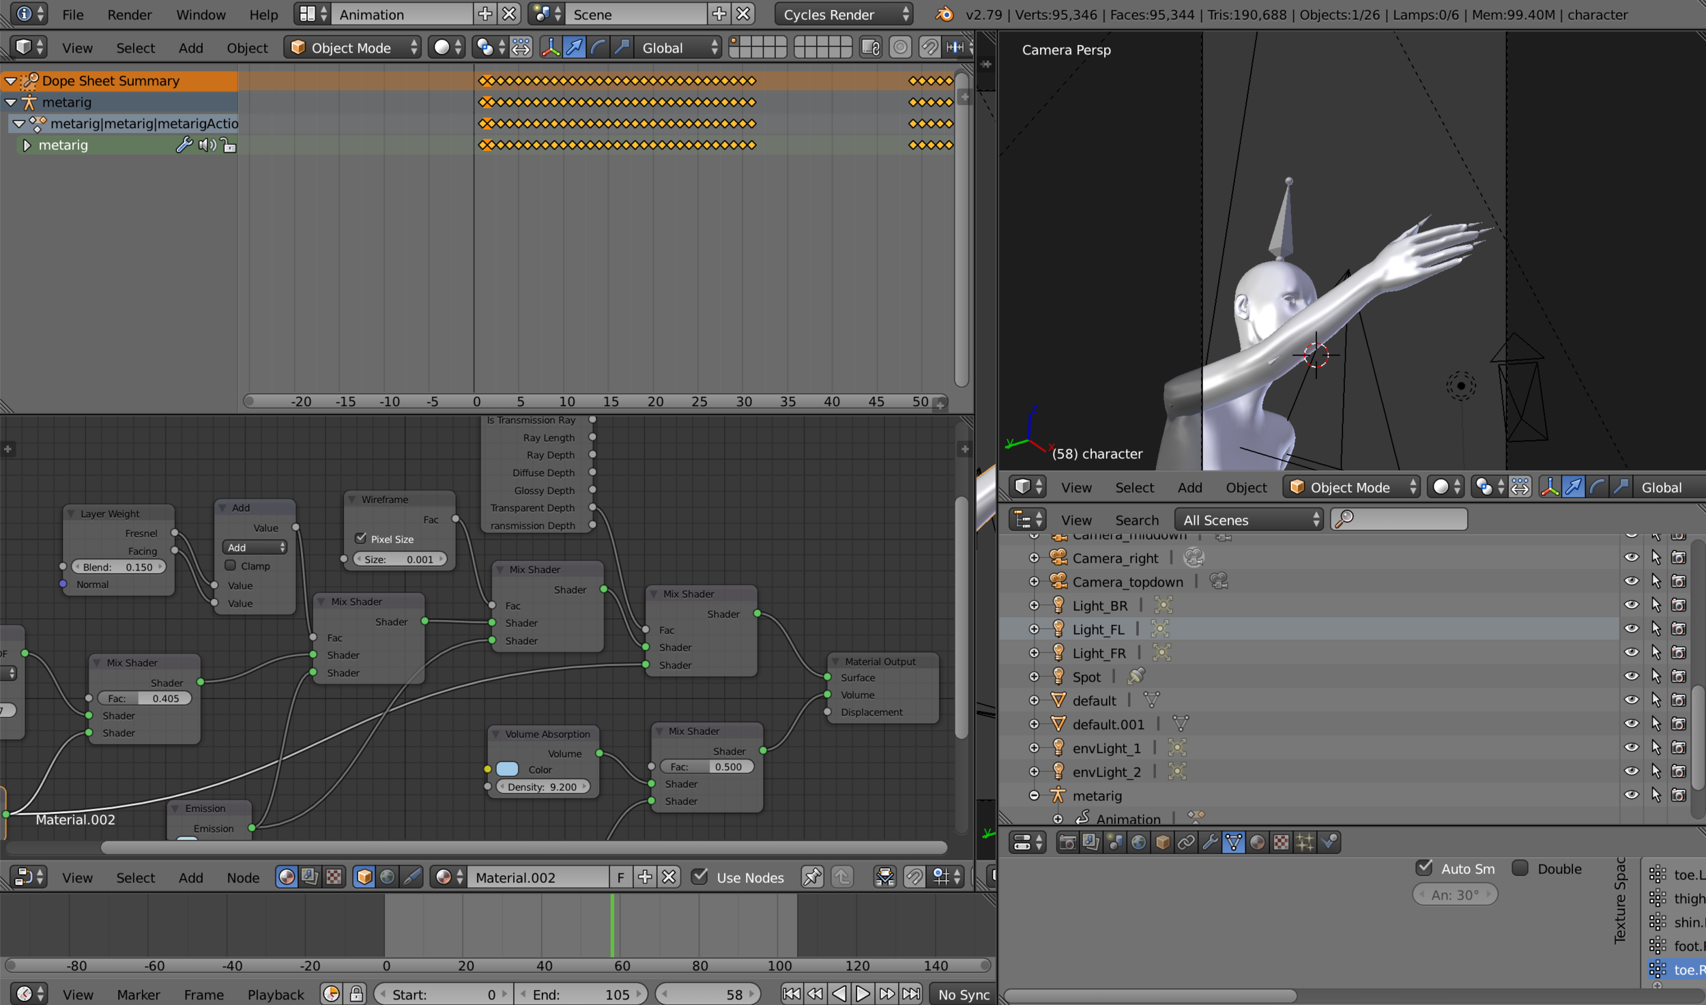
Task: Click the Play animation button
Action: pyautogui.click(x=863, y=994)
